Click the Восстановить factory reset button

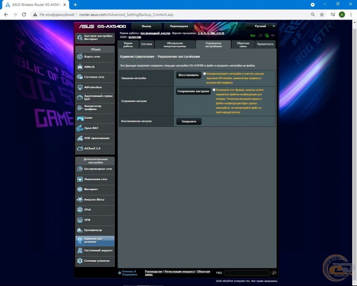[188, 75]
